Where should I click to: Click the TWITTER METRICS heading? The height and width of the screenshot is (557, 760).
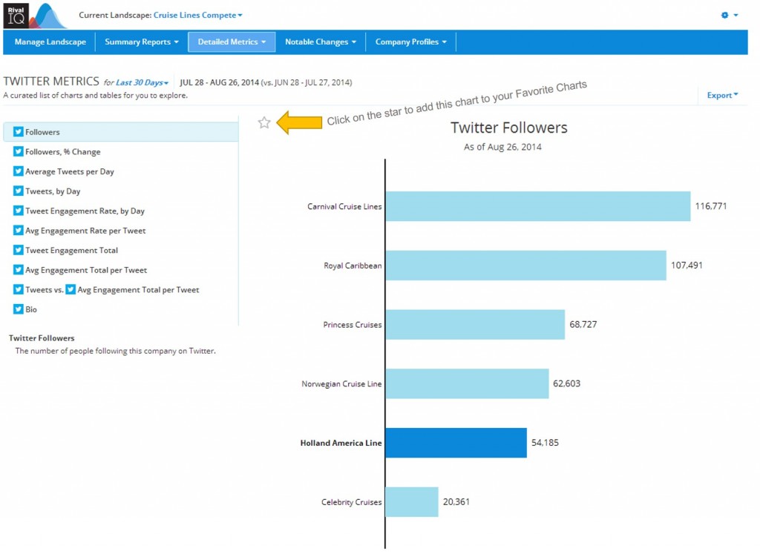[51, 81]
